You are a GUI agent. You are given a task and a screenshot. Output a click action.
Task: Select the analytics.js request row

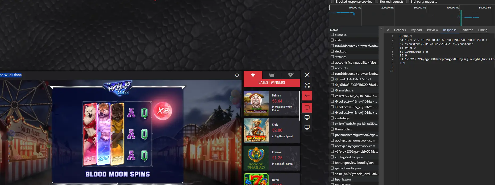click(354, 90)
